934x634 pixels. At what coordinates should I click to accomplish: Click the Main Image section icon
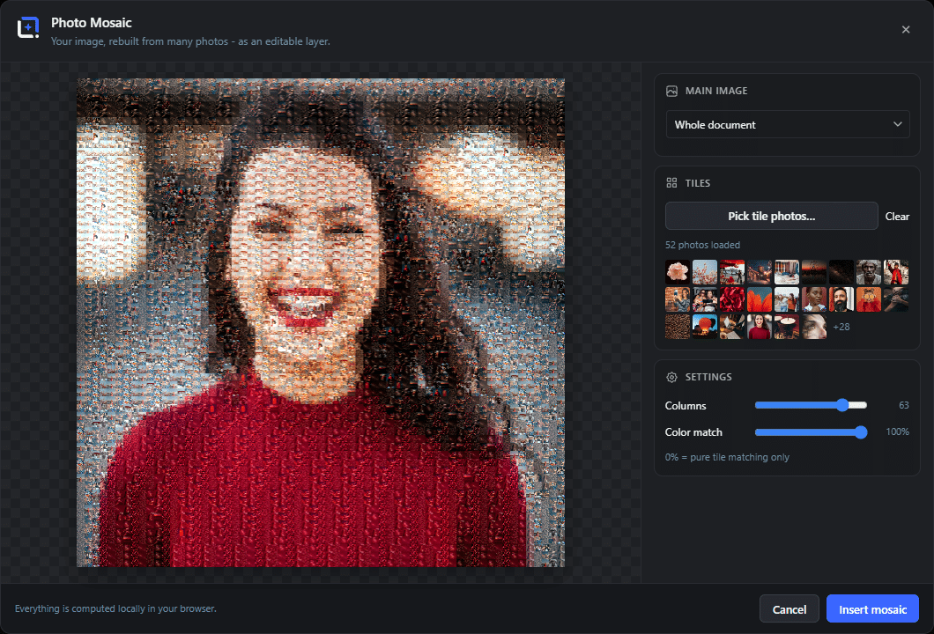tap(672, 91)
